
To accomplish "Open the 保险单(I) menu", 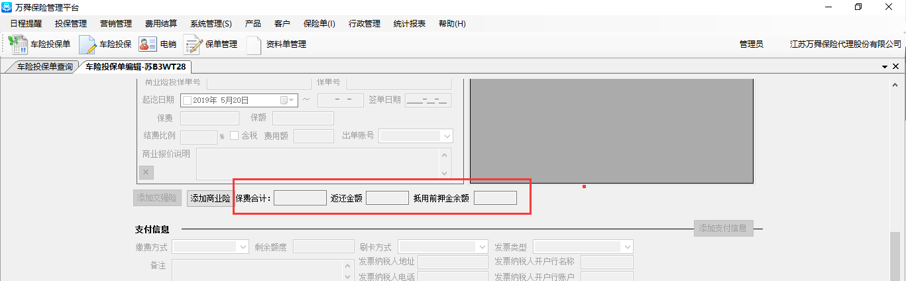I will [319, 23].
